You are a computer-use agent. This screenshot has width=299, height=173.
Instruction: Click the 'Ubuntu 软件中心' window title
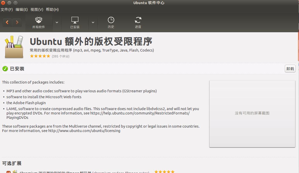coord(149,3)
